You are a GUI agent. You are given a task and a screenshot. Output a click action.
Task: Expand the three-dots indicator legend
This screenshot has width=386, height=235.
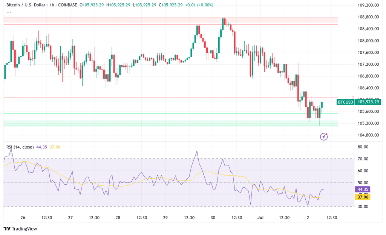point(8,12)
